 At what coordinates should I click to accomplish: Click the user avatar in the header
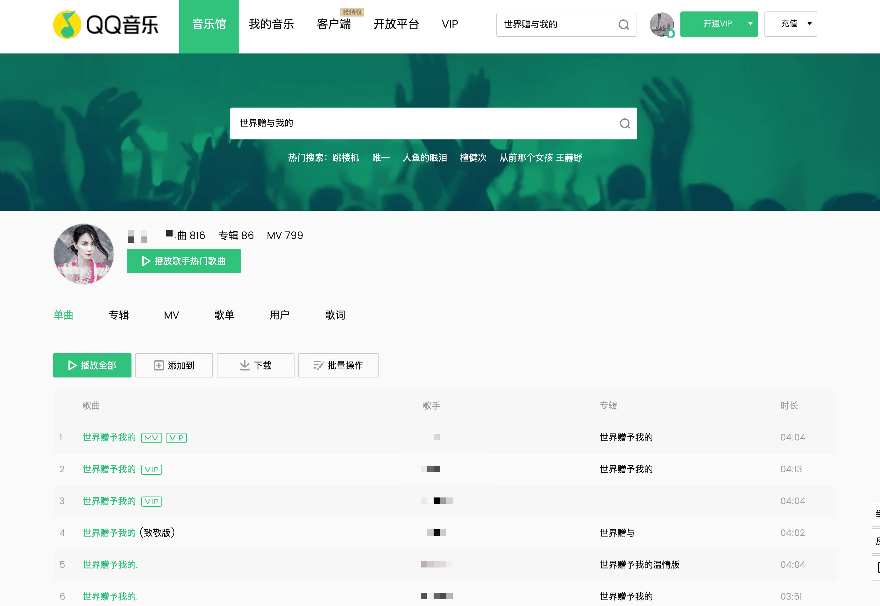tap(661, 25)
